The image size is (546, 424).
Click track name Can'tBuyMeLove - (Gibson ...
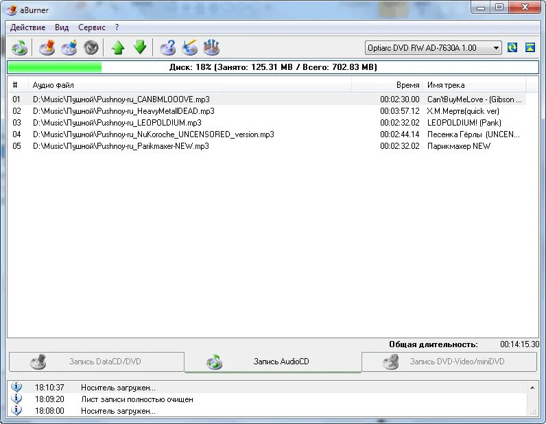pos(474,99)
